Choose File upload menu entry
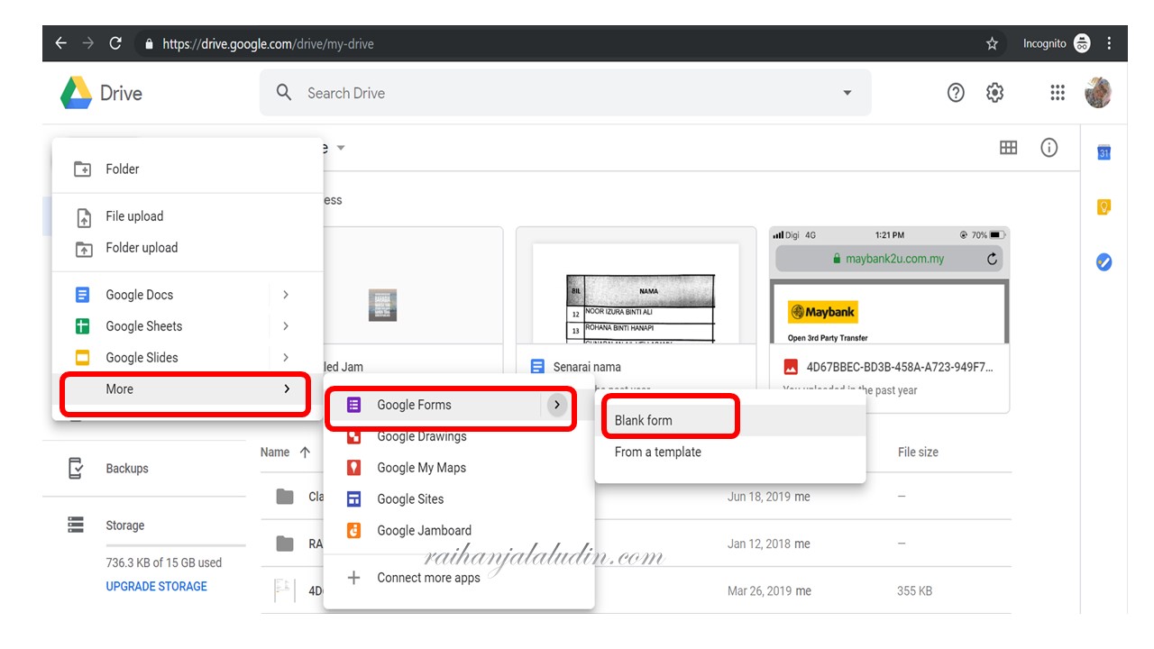Viewport: 1154px width, 649px height. coord(188,216)
